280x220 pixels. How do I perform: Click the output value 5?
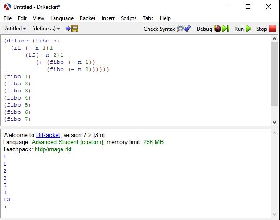[x=5, y=185]
